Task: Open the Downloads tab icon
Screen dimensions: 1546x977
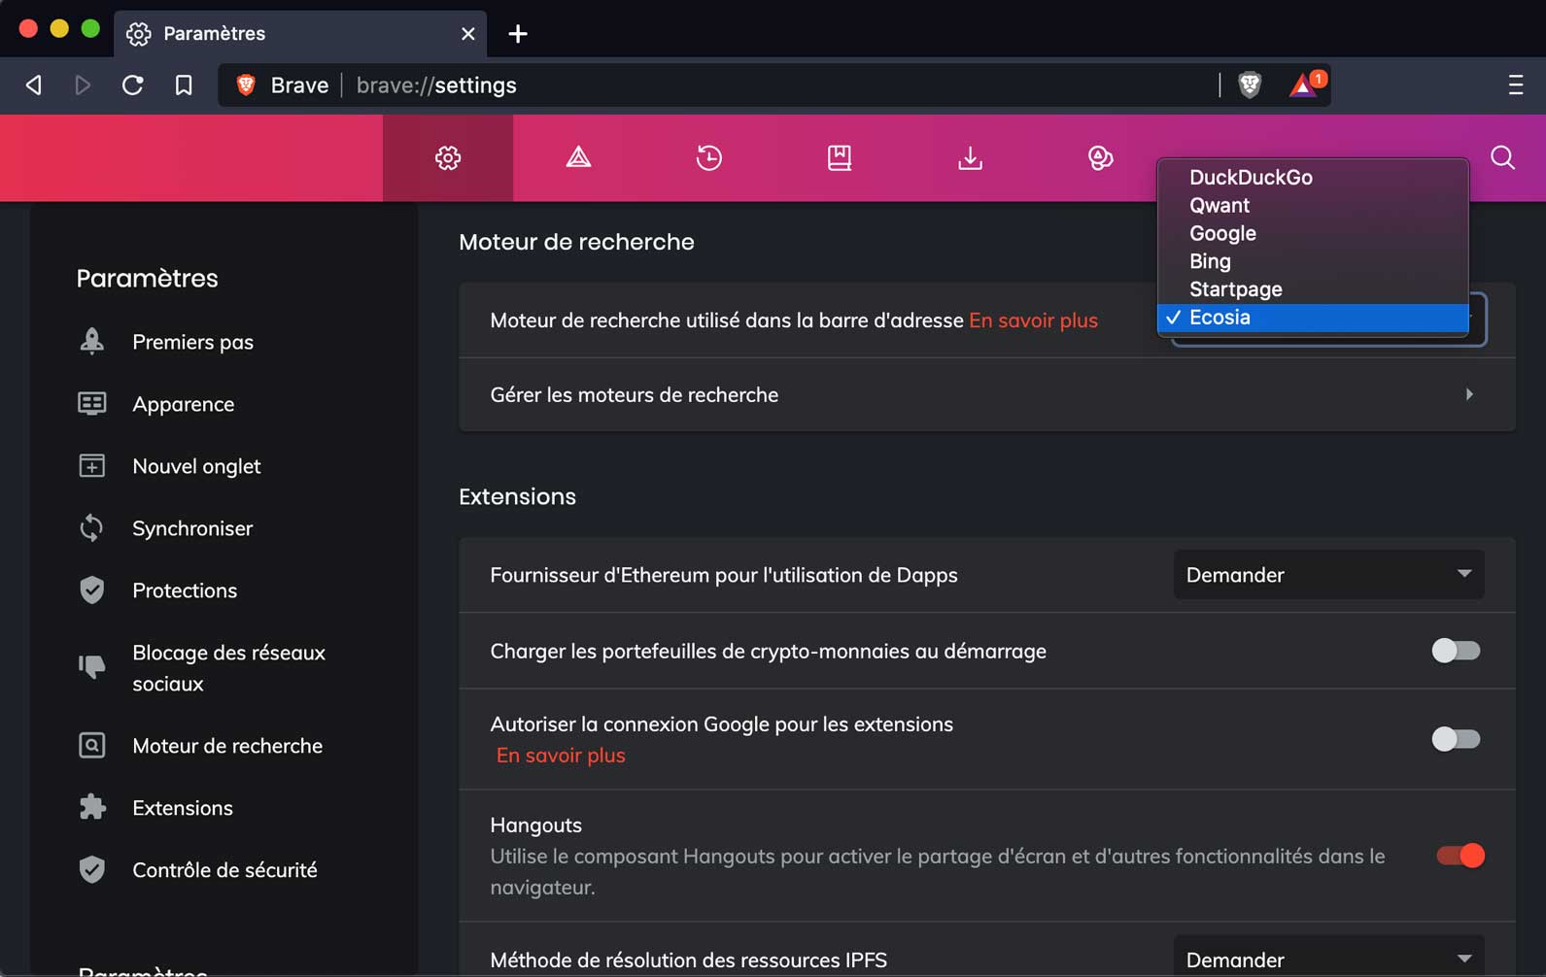Action: 970,158
